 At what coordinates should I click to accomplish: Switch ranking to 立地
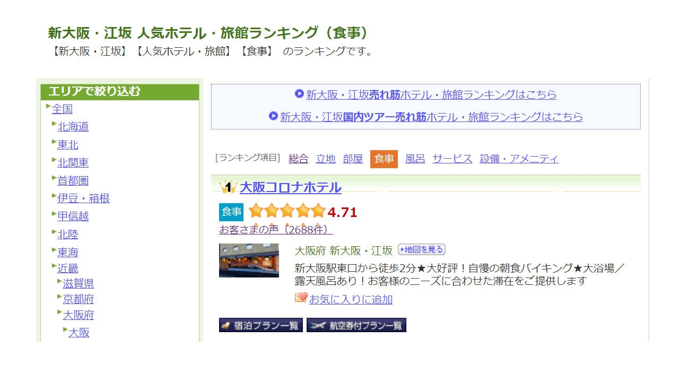coord(326,159)
